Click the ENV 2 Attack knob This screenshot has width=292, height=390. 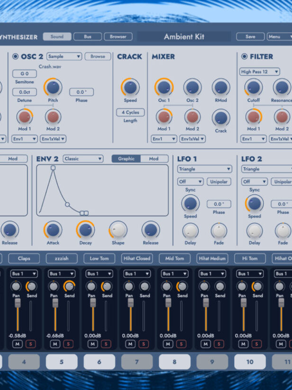click(x=53, y=230)
